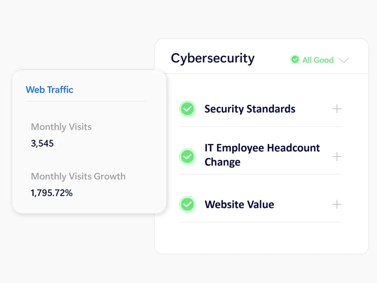Click the Cybersecurity panel heading

pyautogui.click(x=212, y=58)
